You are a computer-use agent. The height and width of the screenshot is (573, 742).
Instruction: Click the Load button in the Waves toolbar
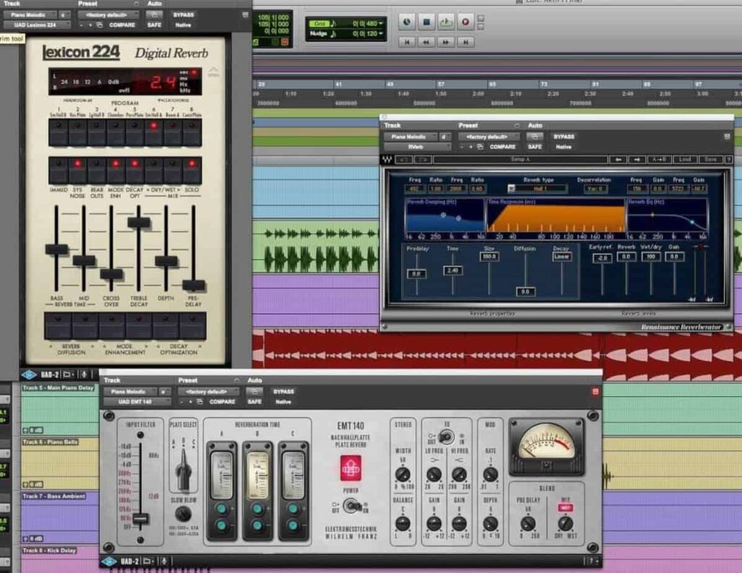(x=683, y=159)
